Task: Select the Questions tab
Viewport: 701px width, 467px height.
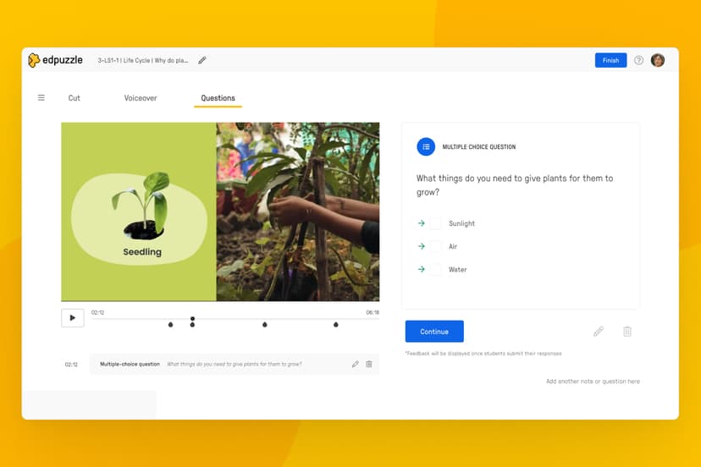Action: [218, 98]
